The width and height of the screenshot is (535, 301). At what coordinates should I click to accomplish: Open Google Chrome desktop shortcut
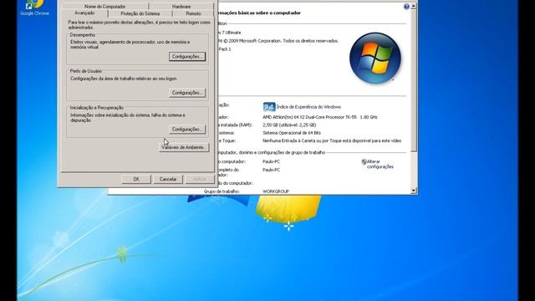click(x=34, y=8)
